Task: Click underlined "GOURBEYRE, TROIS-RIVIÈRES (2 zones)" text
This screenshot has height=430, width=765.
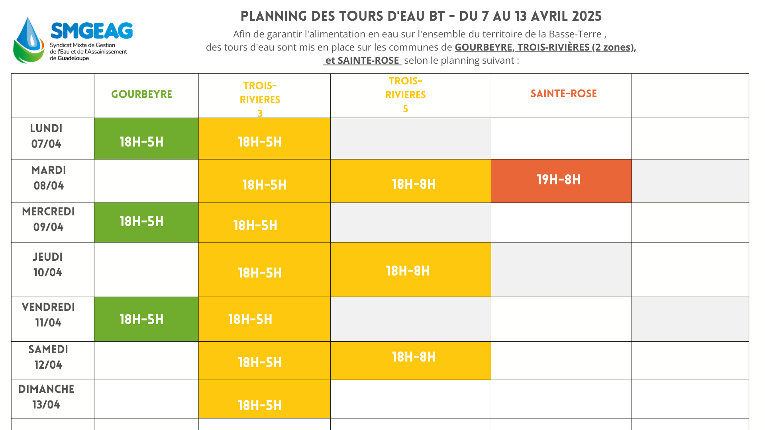Action: [545, 47]
